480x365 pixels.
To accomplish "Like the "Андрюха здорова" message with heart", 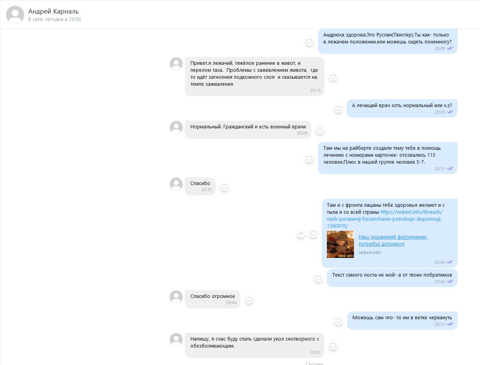I will tap(309, 42).
